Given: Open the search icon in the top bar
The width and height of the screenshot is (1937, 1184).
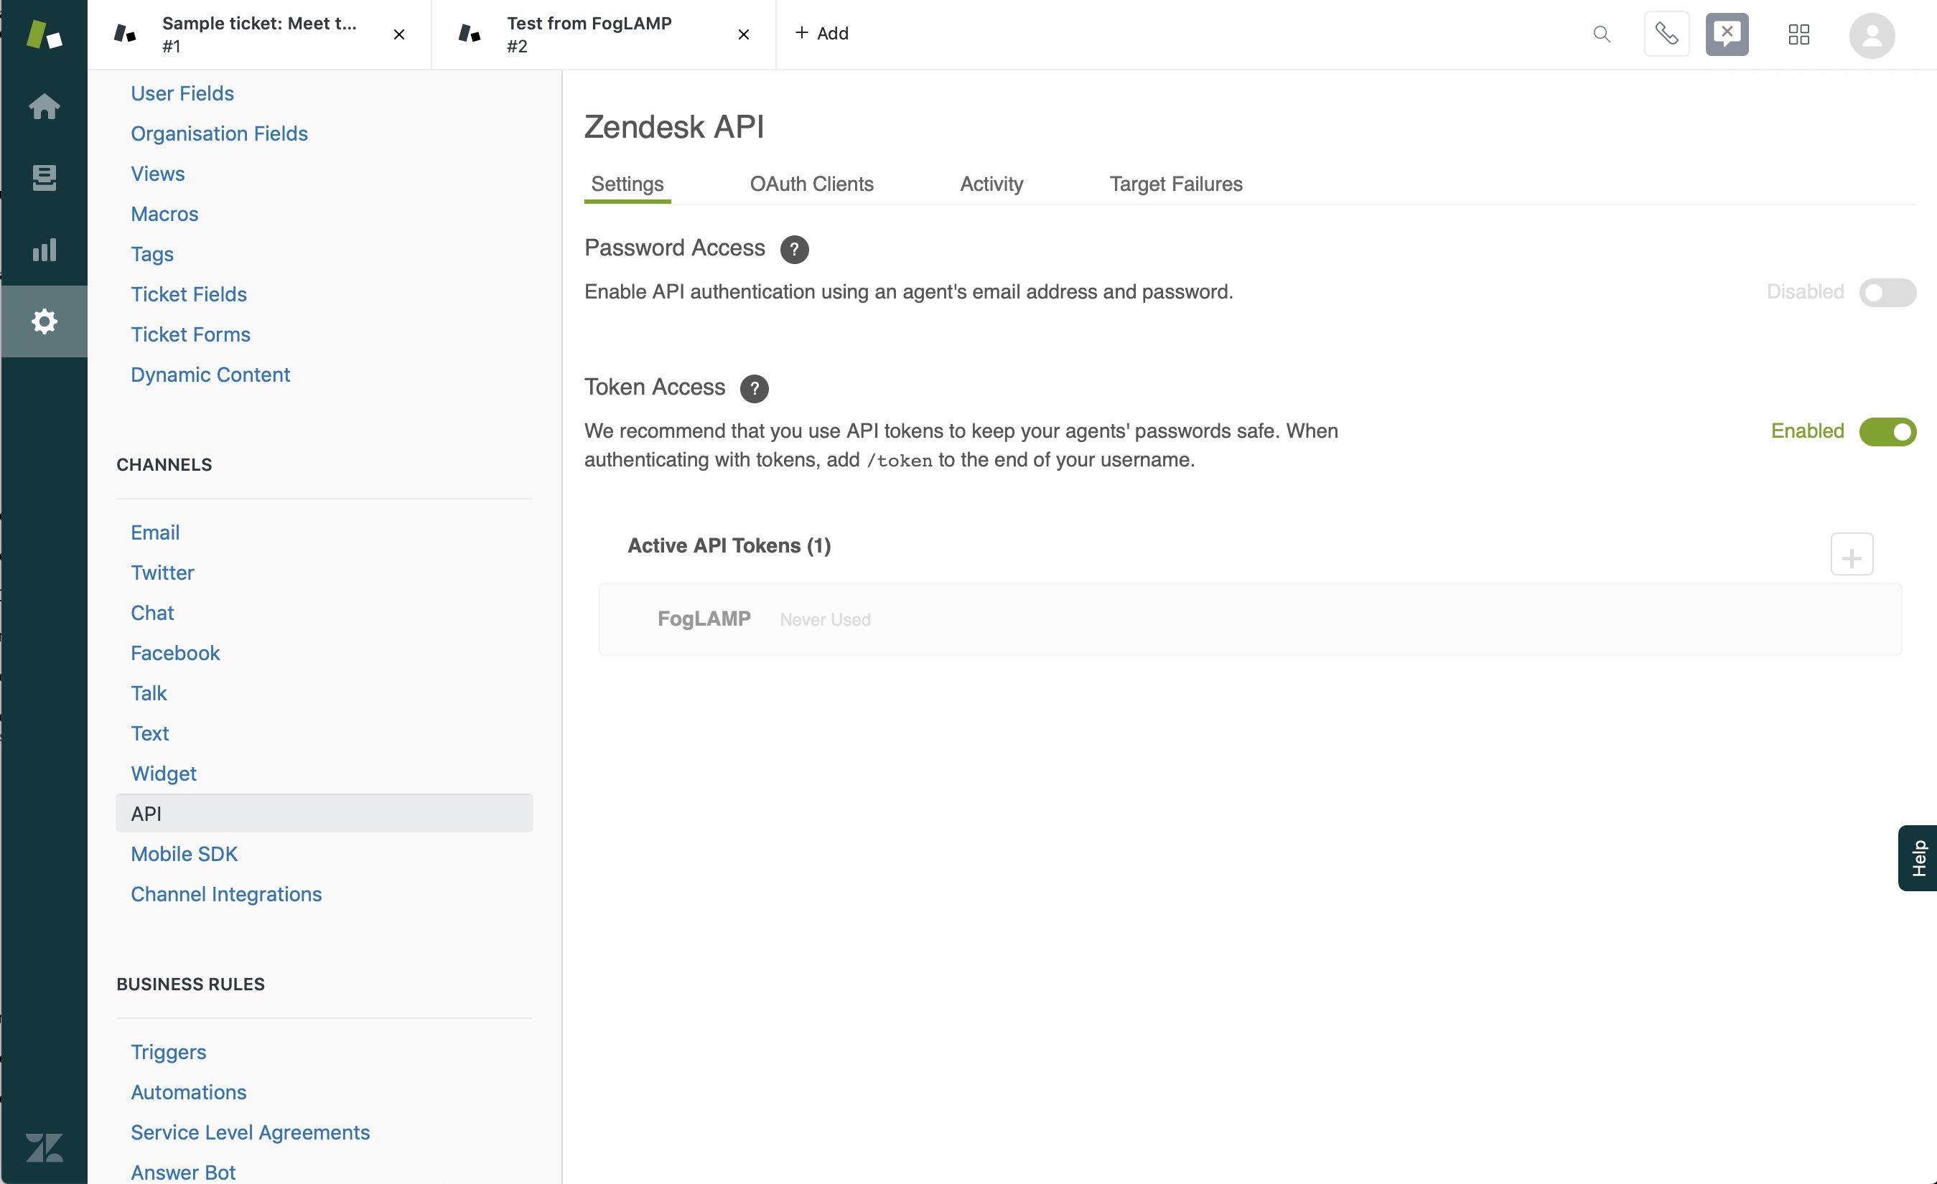Looking at the screenshot, I should (x=1602, y=34).
